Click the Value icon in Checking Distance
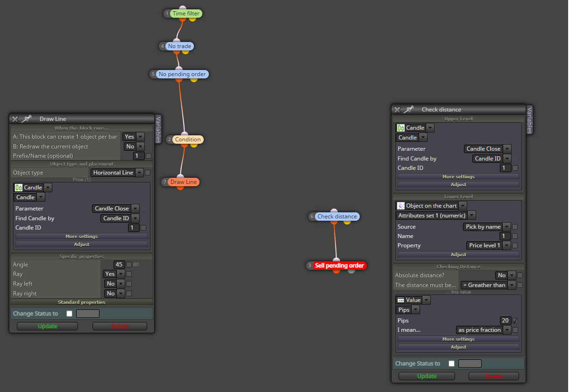This screenshot has height=392, width=570. [x=400, y=300]
